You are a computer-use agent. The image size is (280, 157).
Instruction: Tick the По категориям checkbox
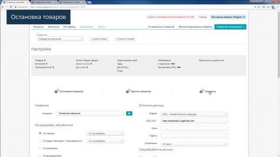(x=40, y=148)
